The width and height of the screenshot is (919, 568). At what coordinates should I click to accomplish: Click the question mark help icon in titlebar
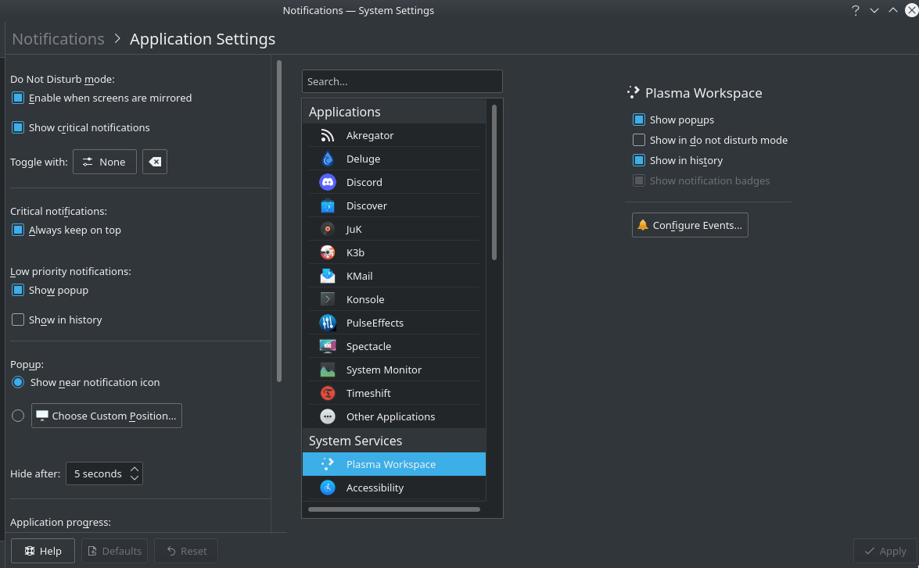(x=856, y=10)
